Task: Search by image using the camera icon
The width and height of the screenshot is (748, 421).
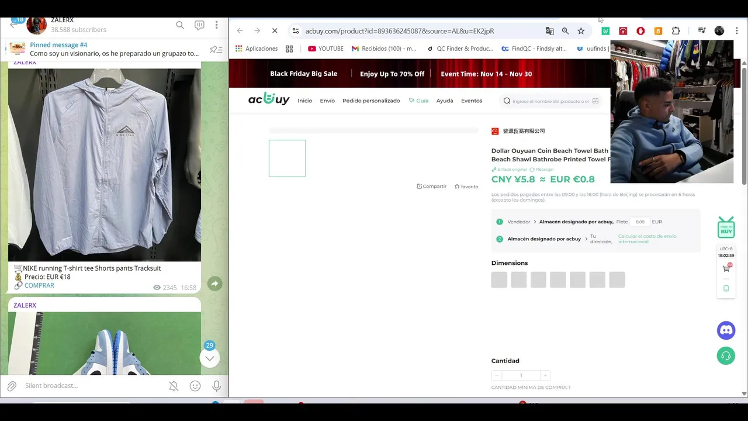Action: click(x=595, y=101)
